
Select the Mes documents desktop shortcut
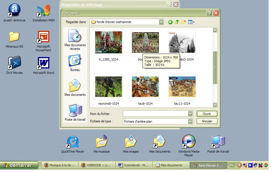tap(160, 144)
